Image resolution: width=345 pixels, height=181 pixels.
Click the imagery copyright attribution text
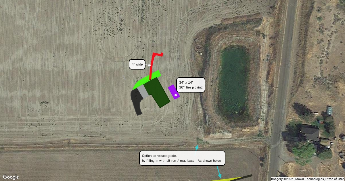308,179
